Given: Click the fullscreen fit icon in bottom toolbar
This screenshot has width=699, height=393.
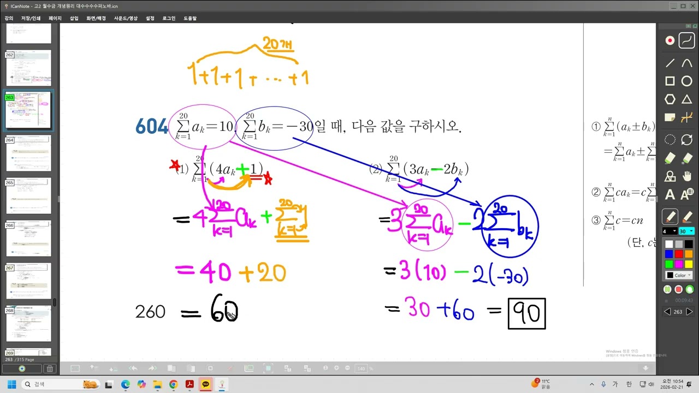Looking at the screenshot, I should click(268, 368).
